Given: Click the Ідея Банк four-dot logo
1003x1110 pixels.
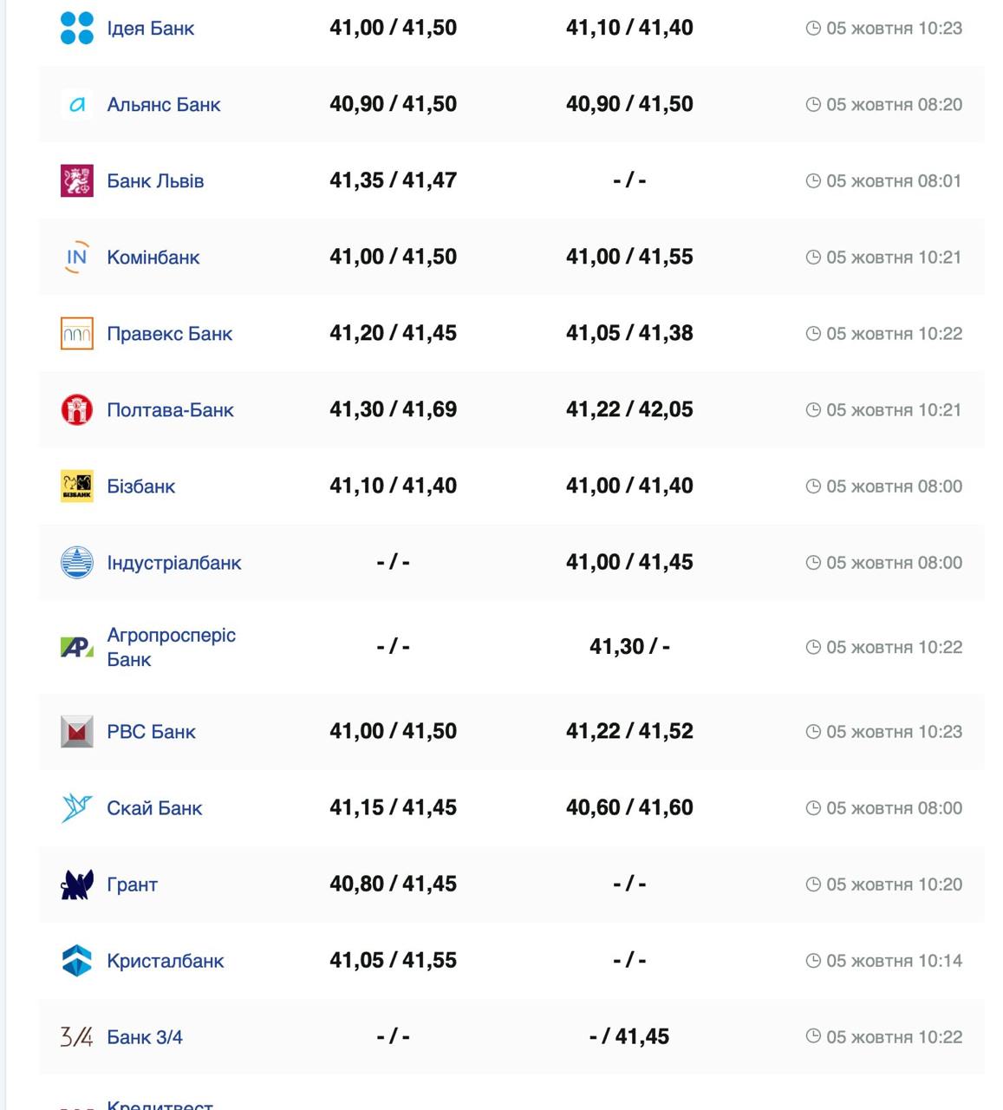Looking at the screenshot, I should coord(77,28).
